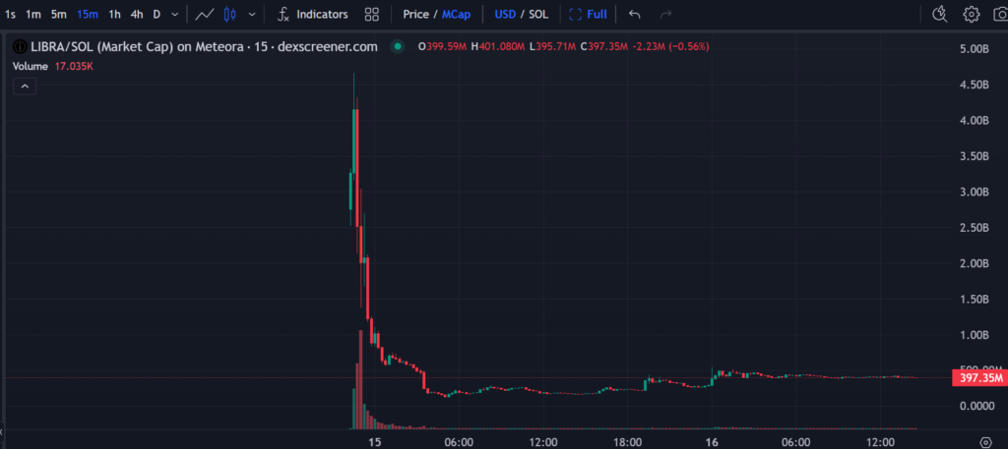Select the 5m timeframe
The width and height of the screenshot is (1008, 449).
[59, 15]
